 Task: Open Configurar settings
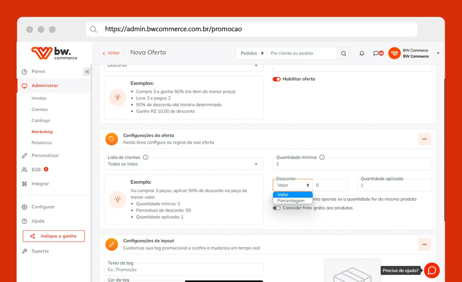(x=43, y=207)
